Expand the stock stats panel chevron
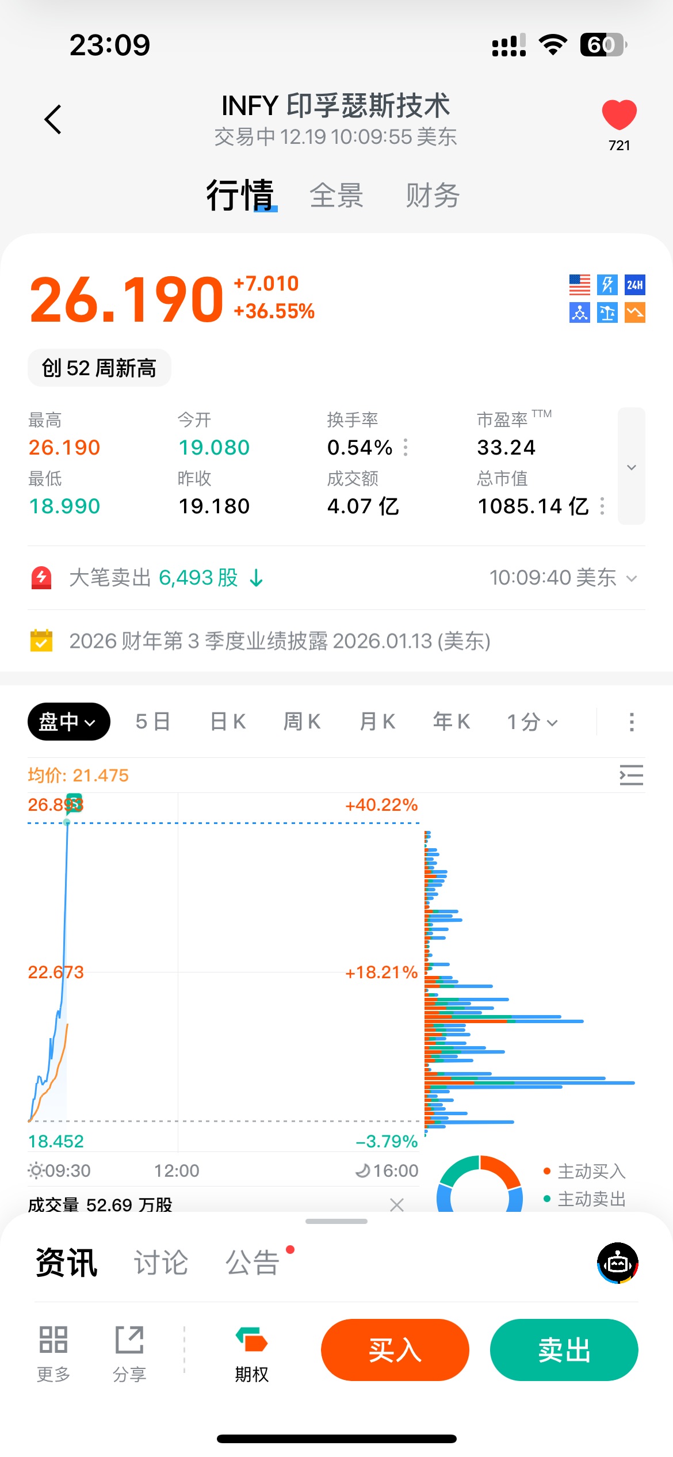Image resolution: width=673 pixels, height=1457 pixels. point(631,467)
